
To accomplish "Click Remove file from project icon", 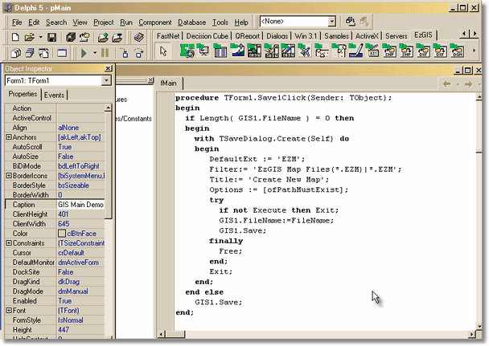I will pos(117,38).
